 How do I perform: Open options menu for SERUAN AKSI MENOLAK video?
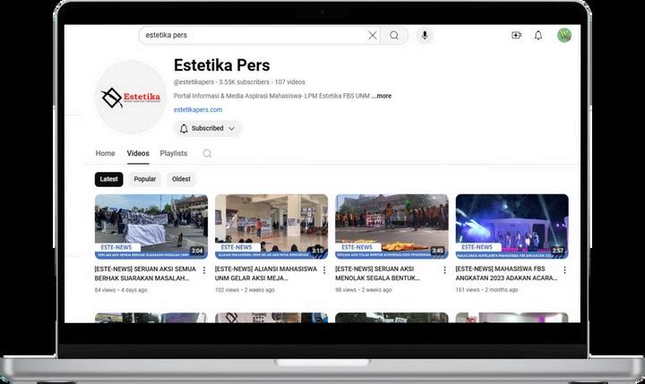(x=444, y=270)
